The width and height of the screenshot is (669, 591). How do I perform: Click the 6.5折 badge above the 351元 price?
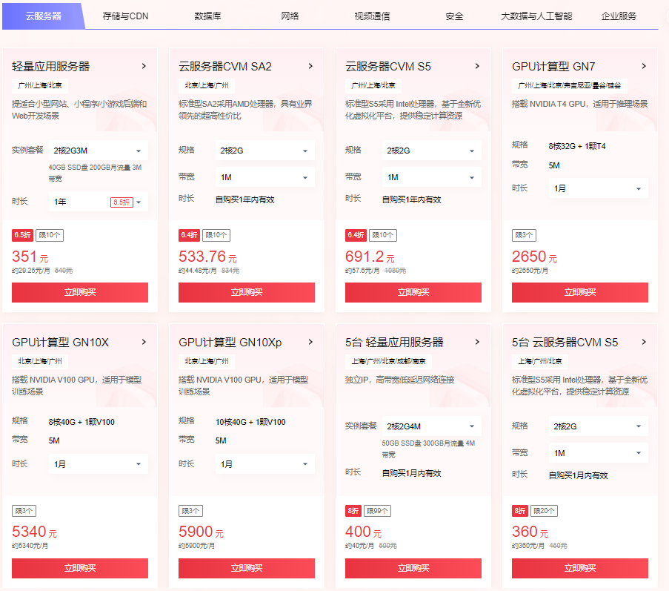coord(22,235)
